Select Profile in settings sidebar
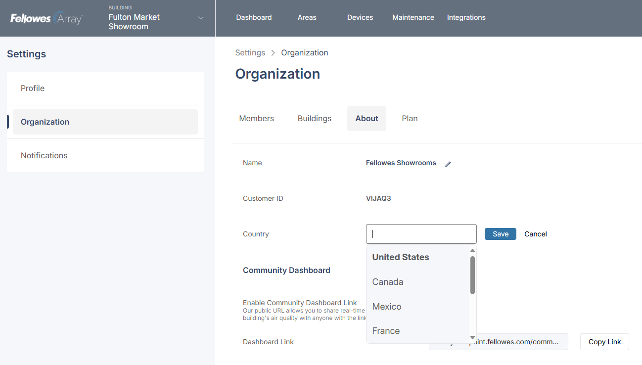Viewport: 642px width, 365px height. point(105,88)
